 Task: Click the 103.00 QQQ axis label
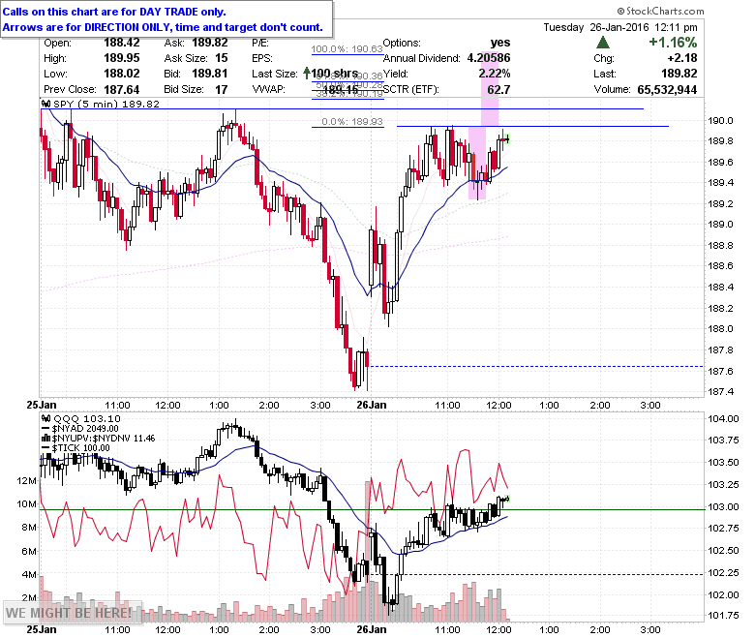pos(723,506)
